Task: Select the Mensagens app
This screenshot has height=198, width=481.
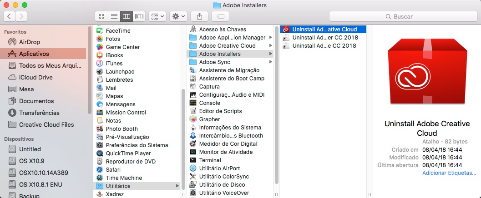Action: [x=137, y=104]
